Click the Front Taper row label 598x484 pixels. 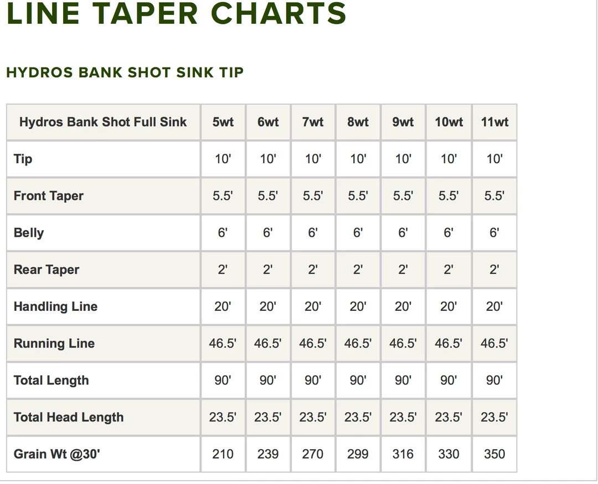49,196
